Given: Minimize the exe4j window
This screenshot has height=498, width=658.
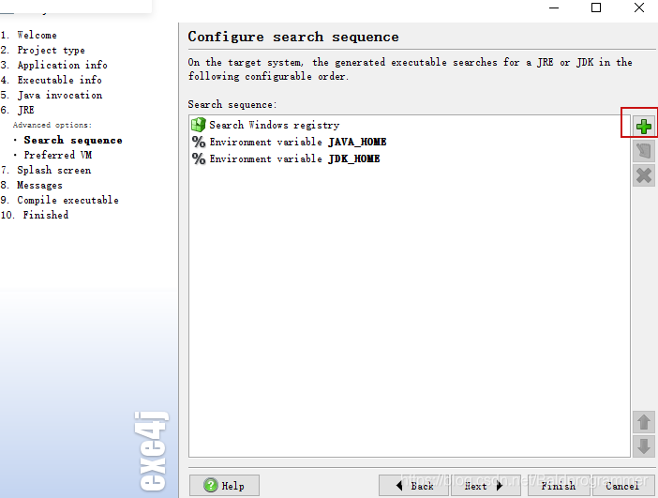Looking at the screenshot, I should [x=554, y=8].
